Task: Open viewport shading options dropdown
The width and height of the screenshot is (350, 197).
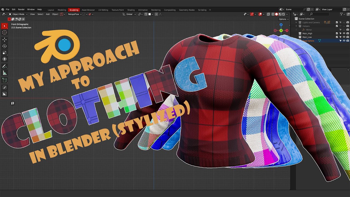Action: (x=287, y=14)
